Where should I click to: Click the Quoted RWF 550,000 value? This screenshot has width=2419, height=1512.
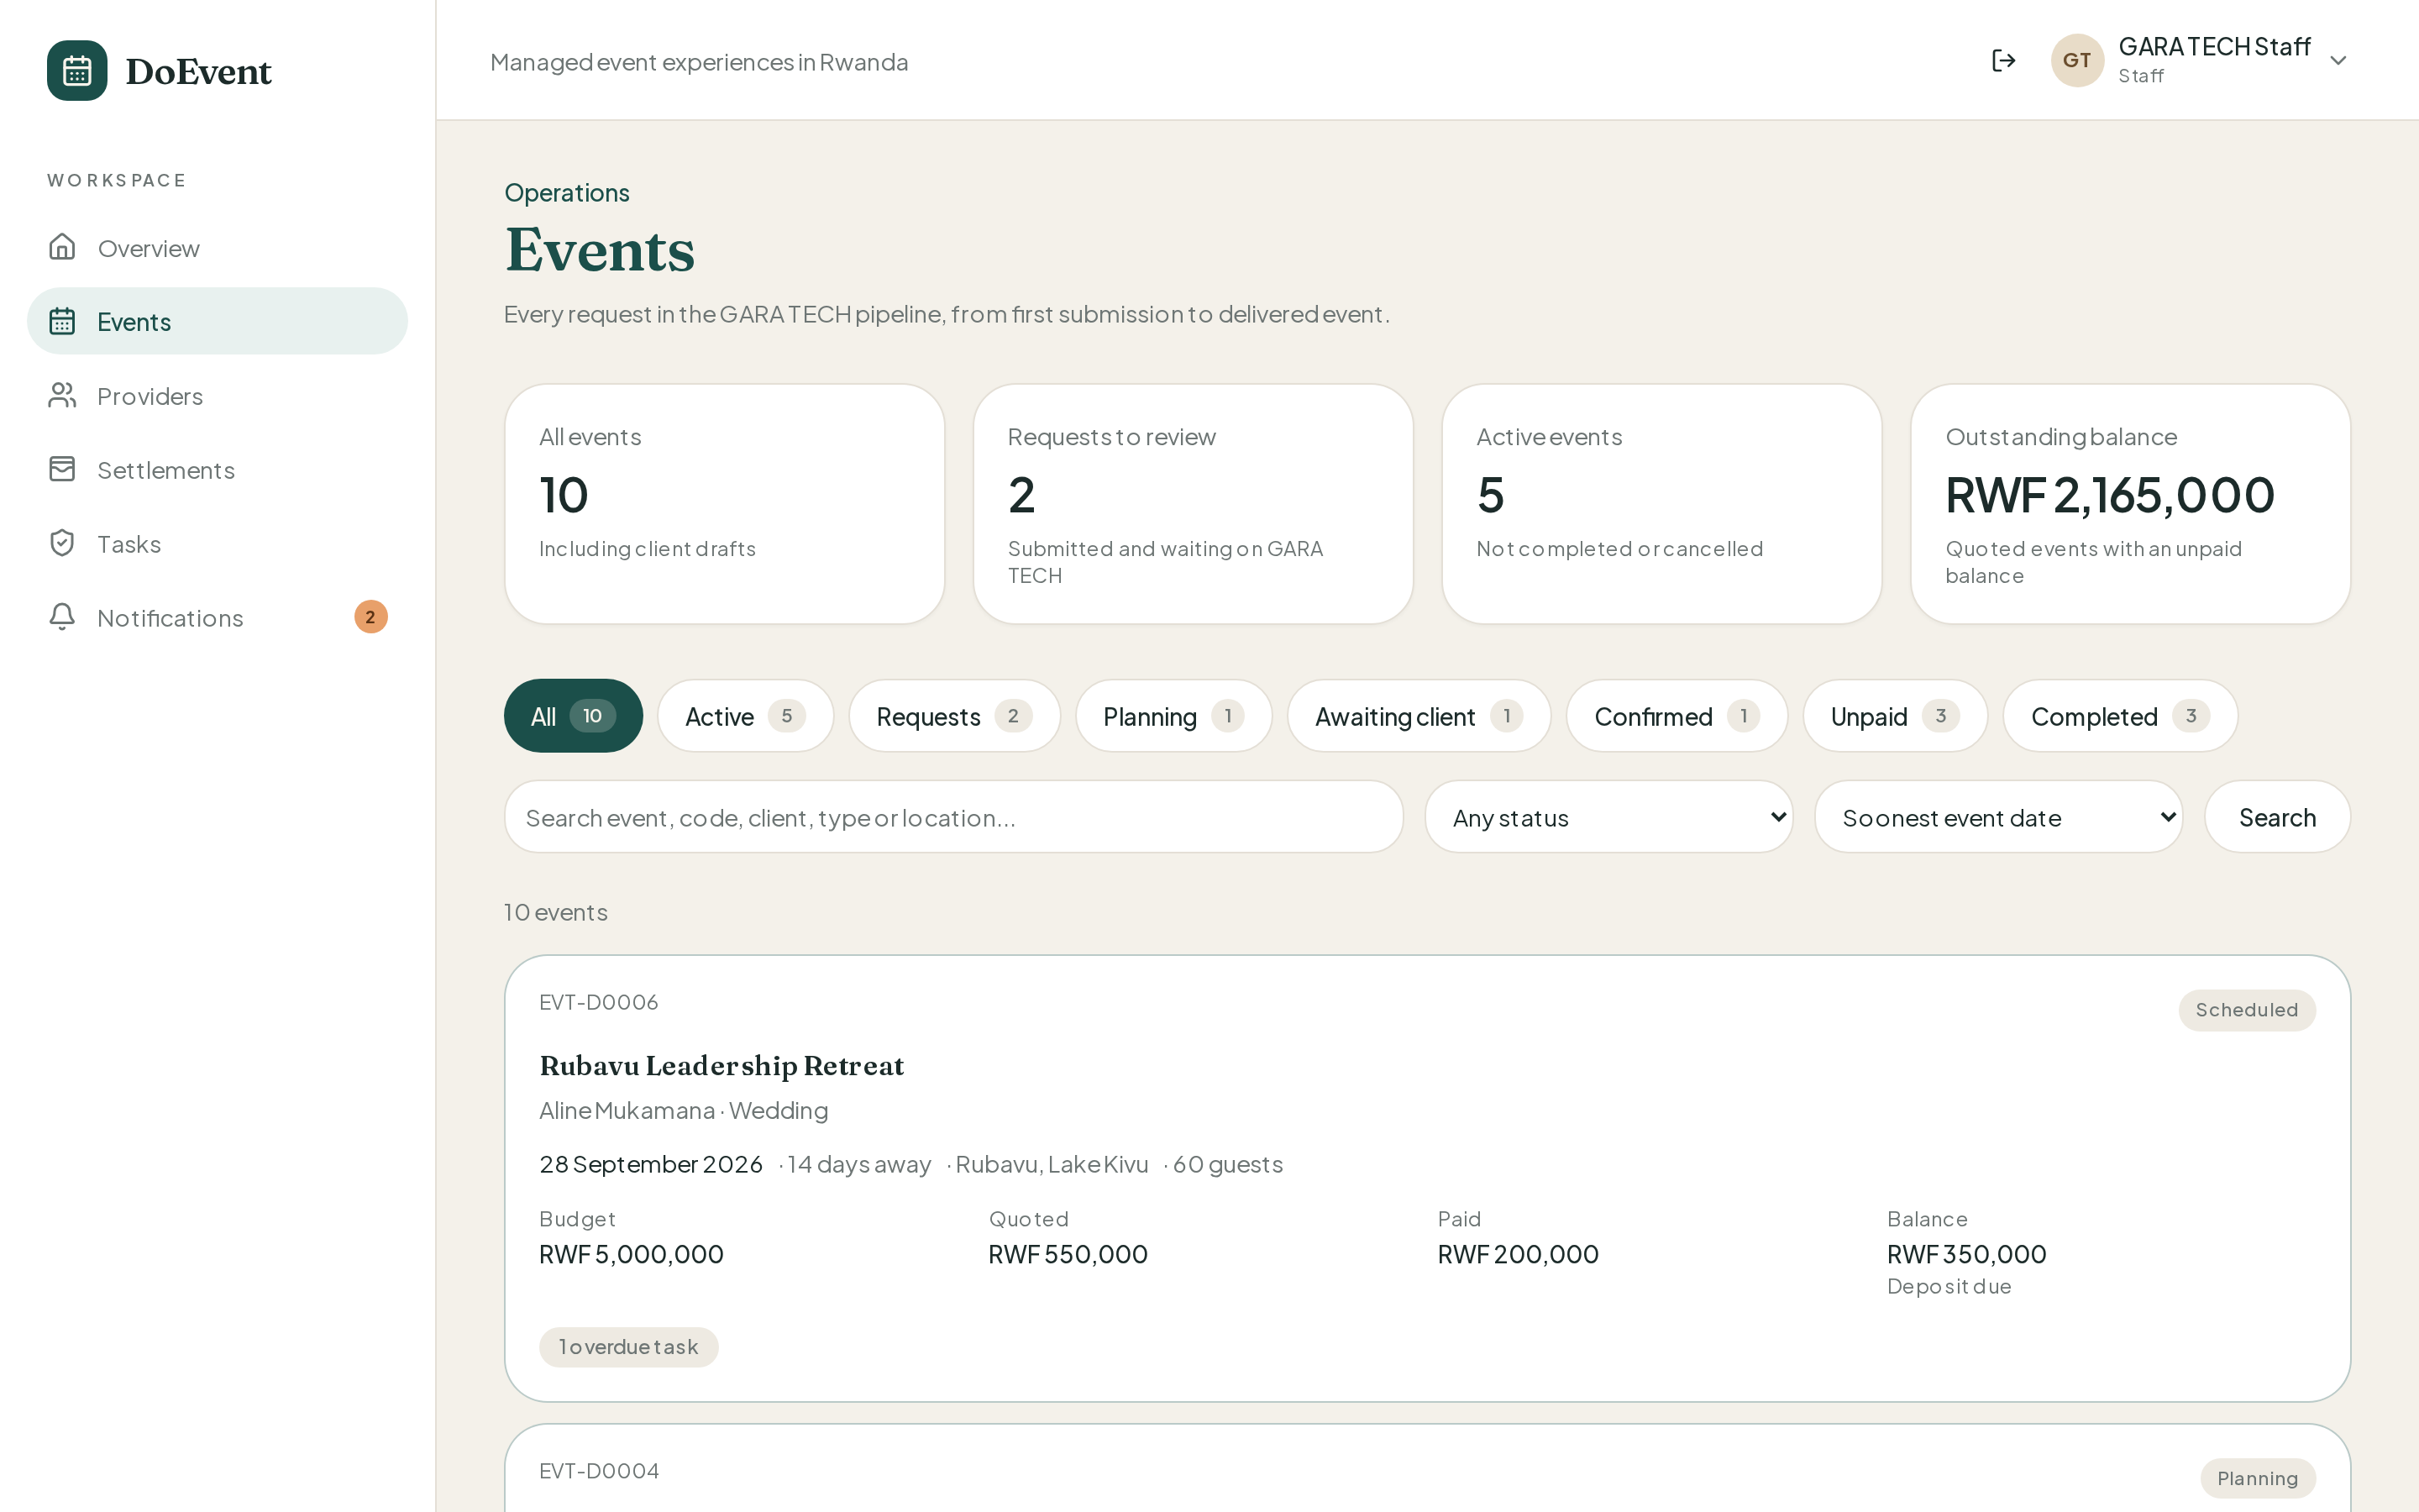click(x=1068, y=1254)
